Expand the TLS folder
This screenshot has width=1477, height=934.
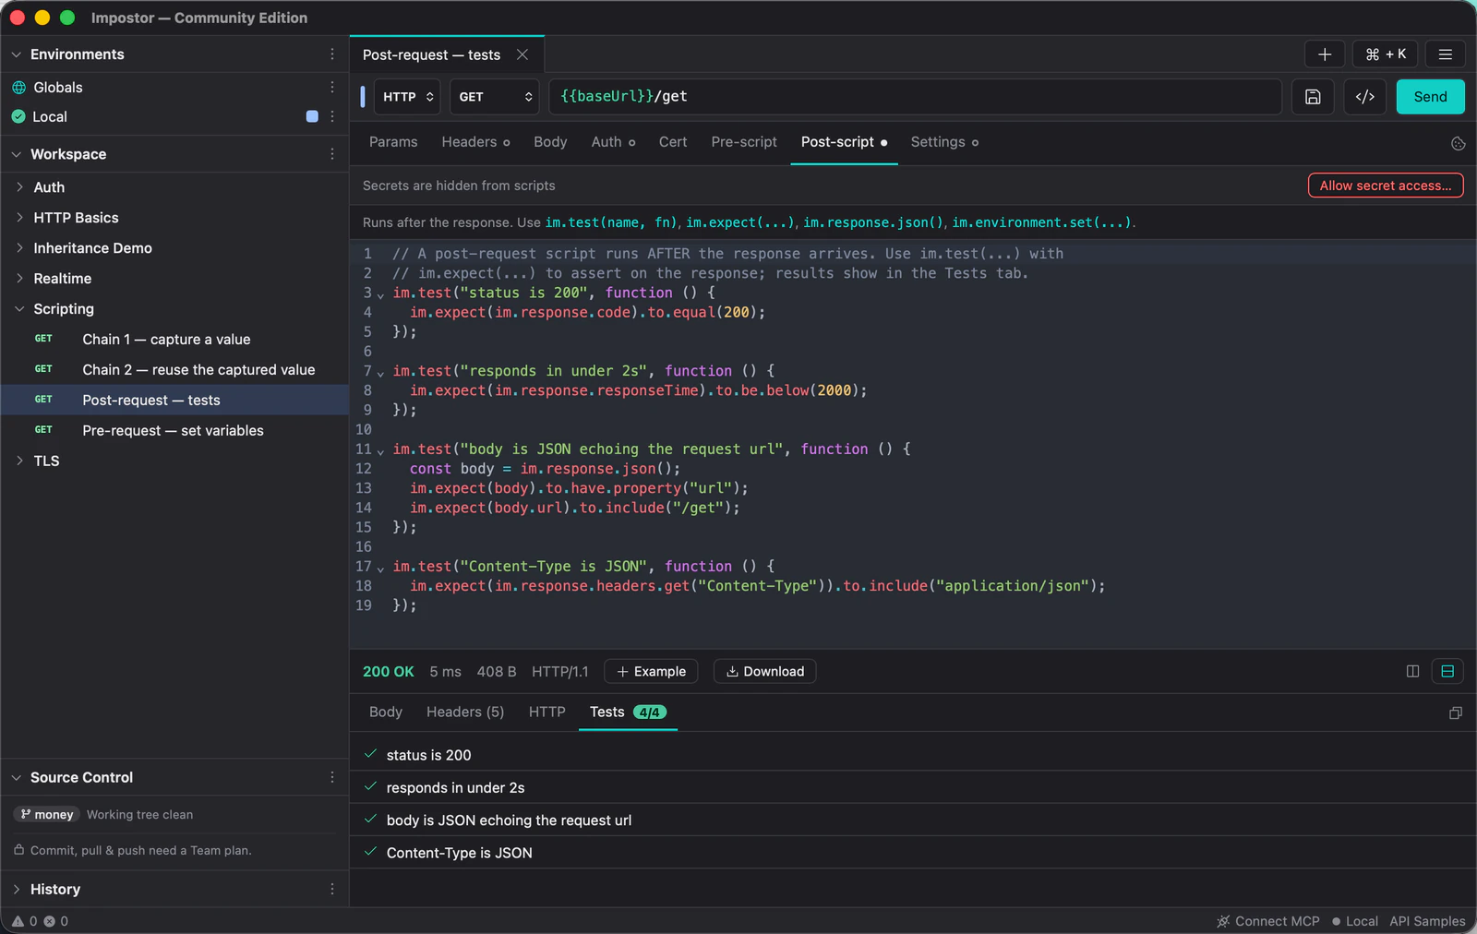19,461
